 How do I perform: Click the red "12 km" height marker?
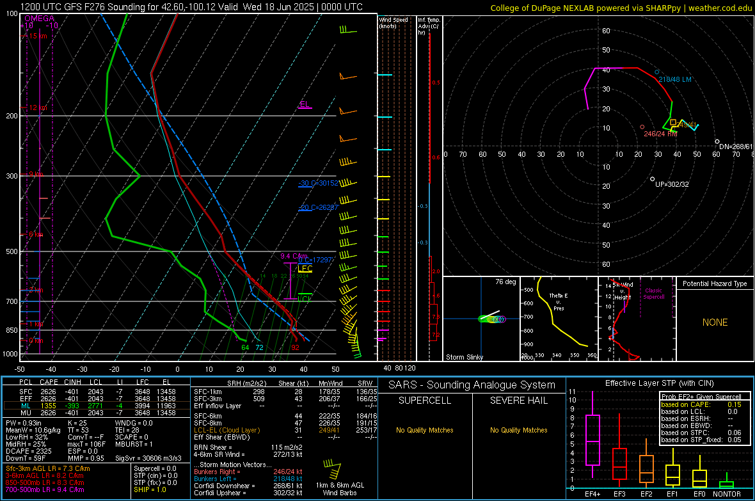pyautogui.click(x=37, y=107)
